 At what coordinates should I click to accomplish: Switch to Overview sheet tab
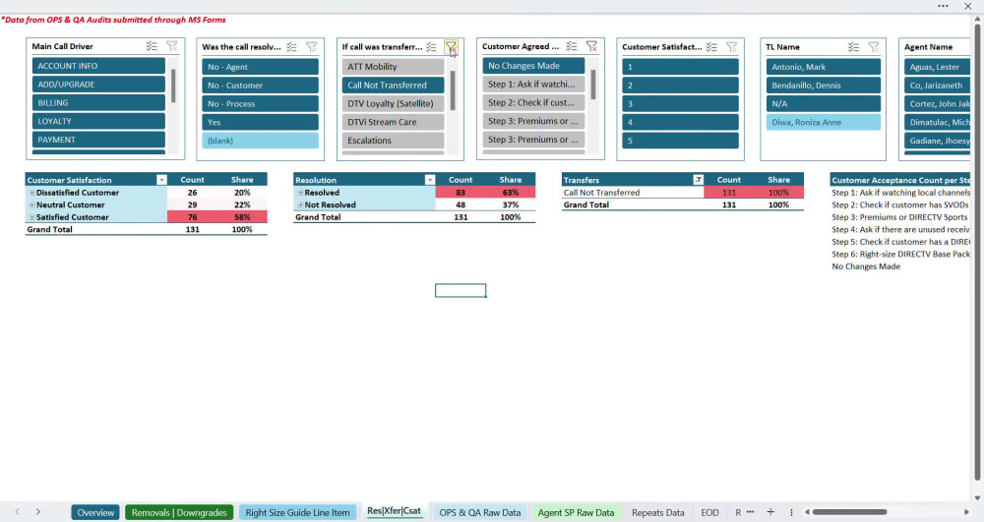pyautogui.click(x=95, y=512)
